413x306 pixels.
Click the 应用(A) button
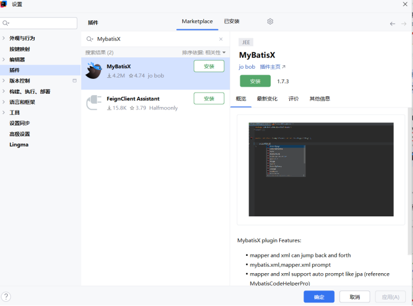pyautogui.click(x=391, y=297)
